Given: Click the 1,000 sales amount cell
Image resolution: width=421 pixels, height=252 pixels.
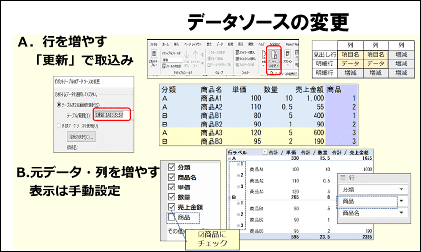Looking at the screenshot, I should click(x=316, y=98).
